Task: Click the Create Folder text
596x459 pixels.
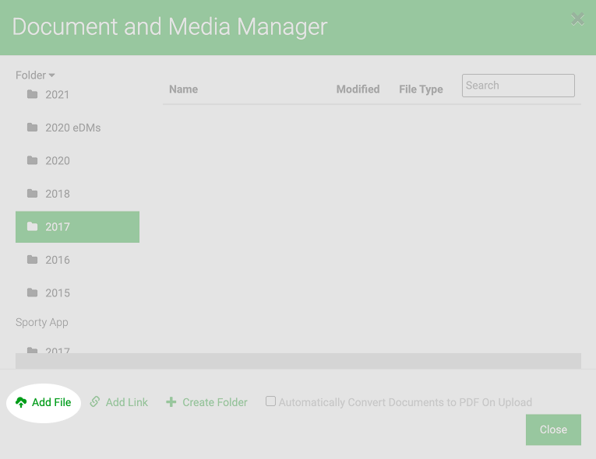Action: click(215, 402)
